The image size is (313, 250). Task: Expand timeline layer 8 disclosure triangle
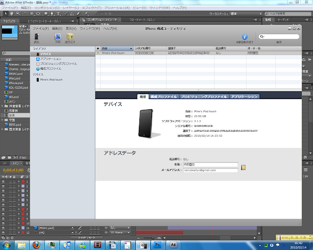tap(19, 214)
